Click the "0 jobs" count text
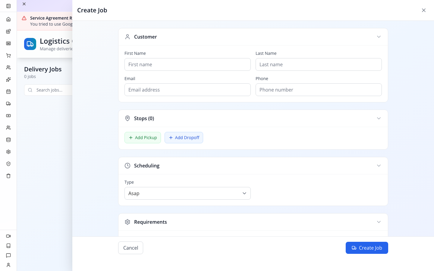This screenshot has width=434, height=271. [30, 76]
